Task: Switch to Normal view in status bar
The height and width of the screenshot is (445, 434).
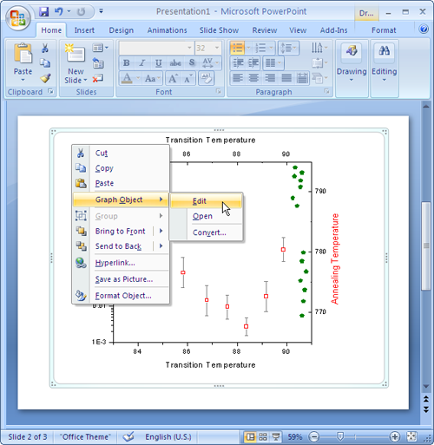Action: tap(250, 436)
